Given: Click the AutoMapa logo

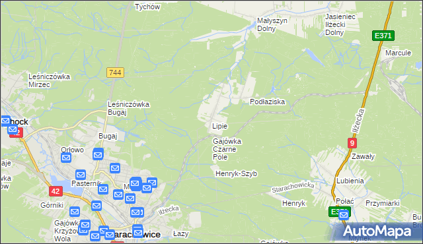Looking at the screenshot, I should tap(377, 231).
